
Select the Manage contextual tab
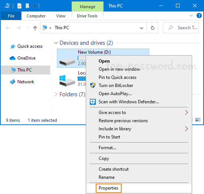click(x=88, y=7)
